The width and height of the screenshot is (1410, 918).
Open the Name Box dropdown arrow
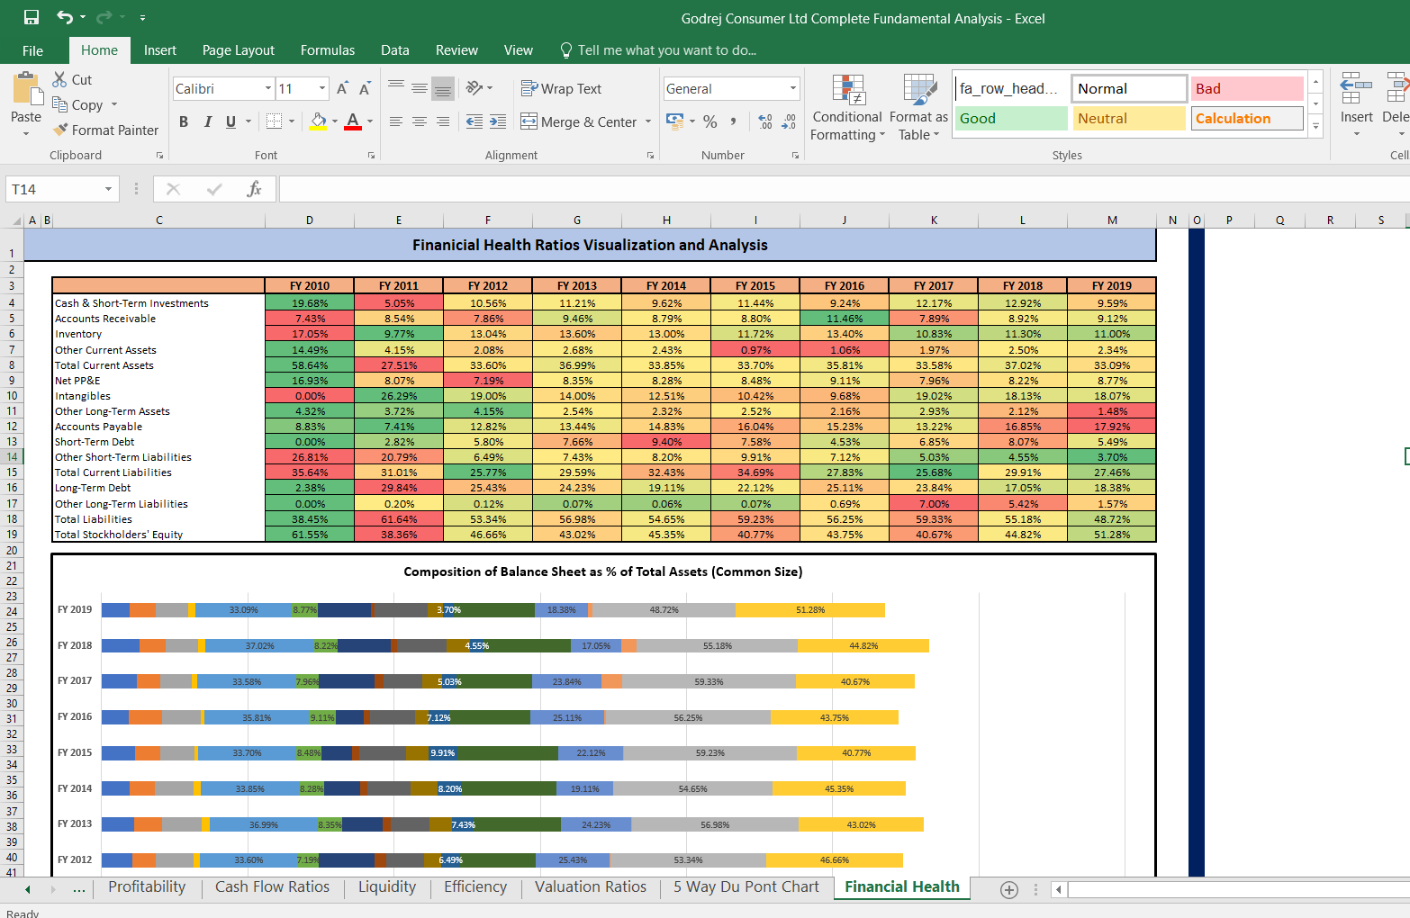[x=108, y=189]
